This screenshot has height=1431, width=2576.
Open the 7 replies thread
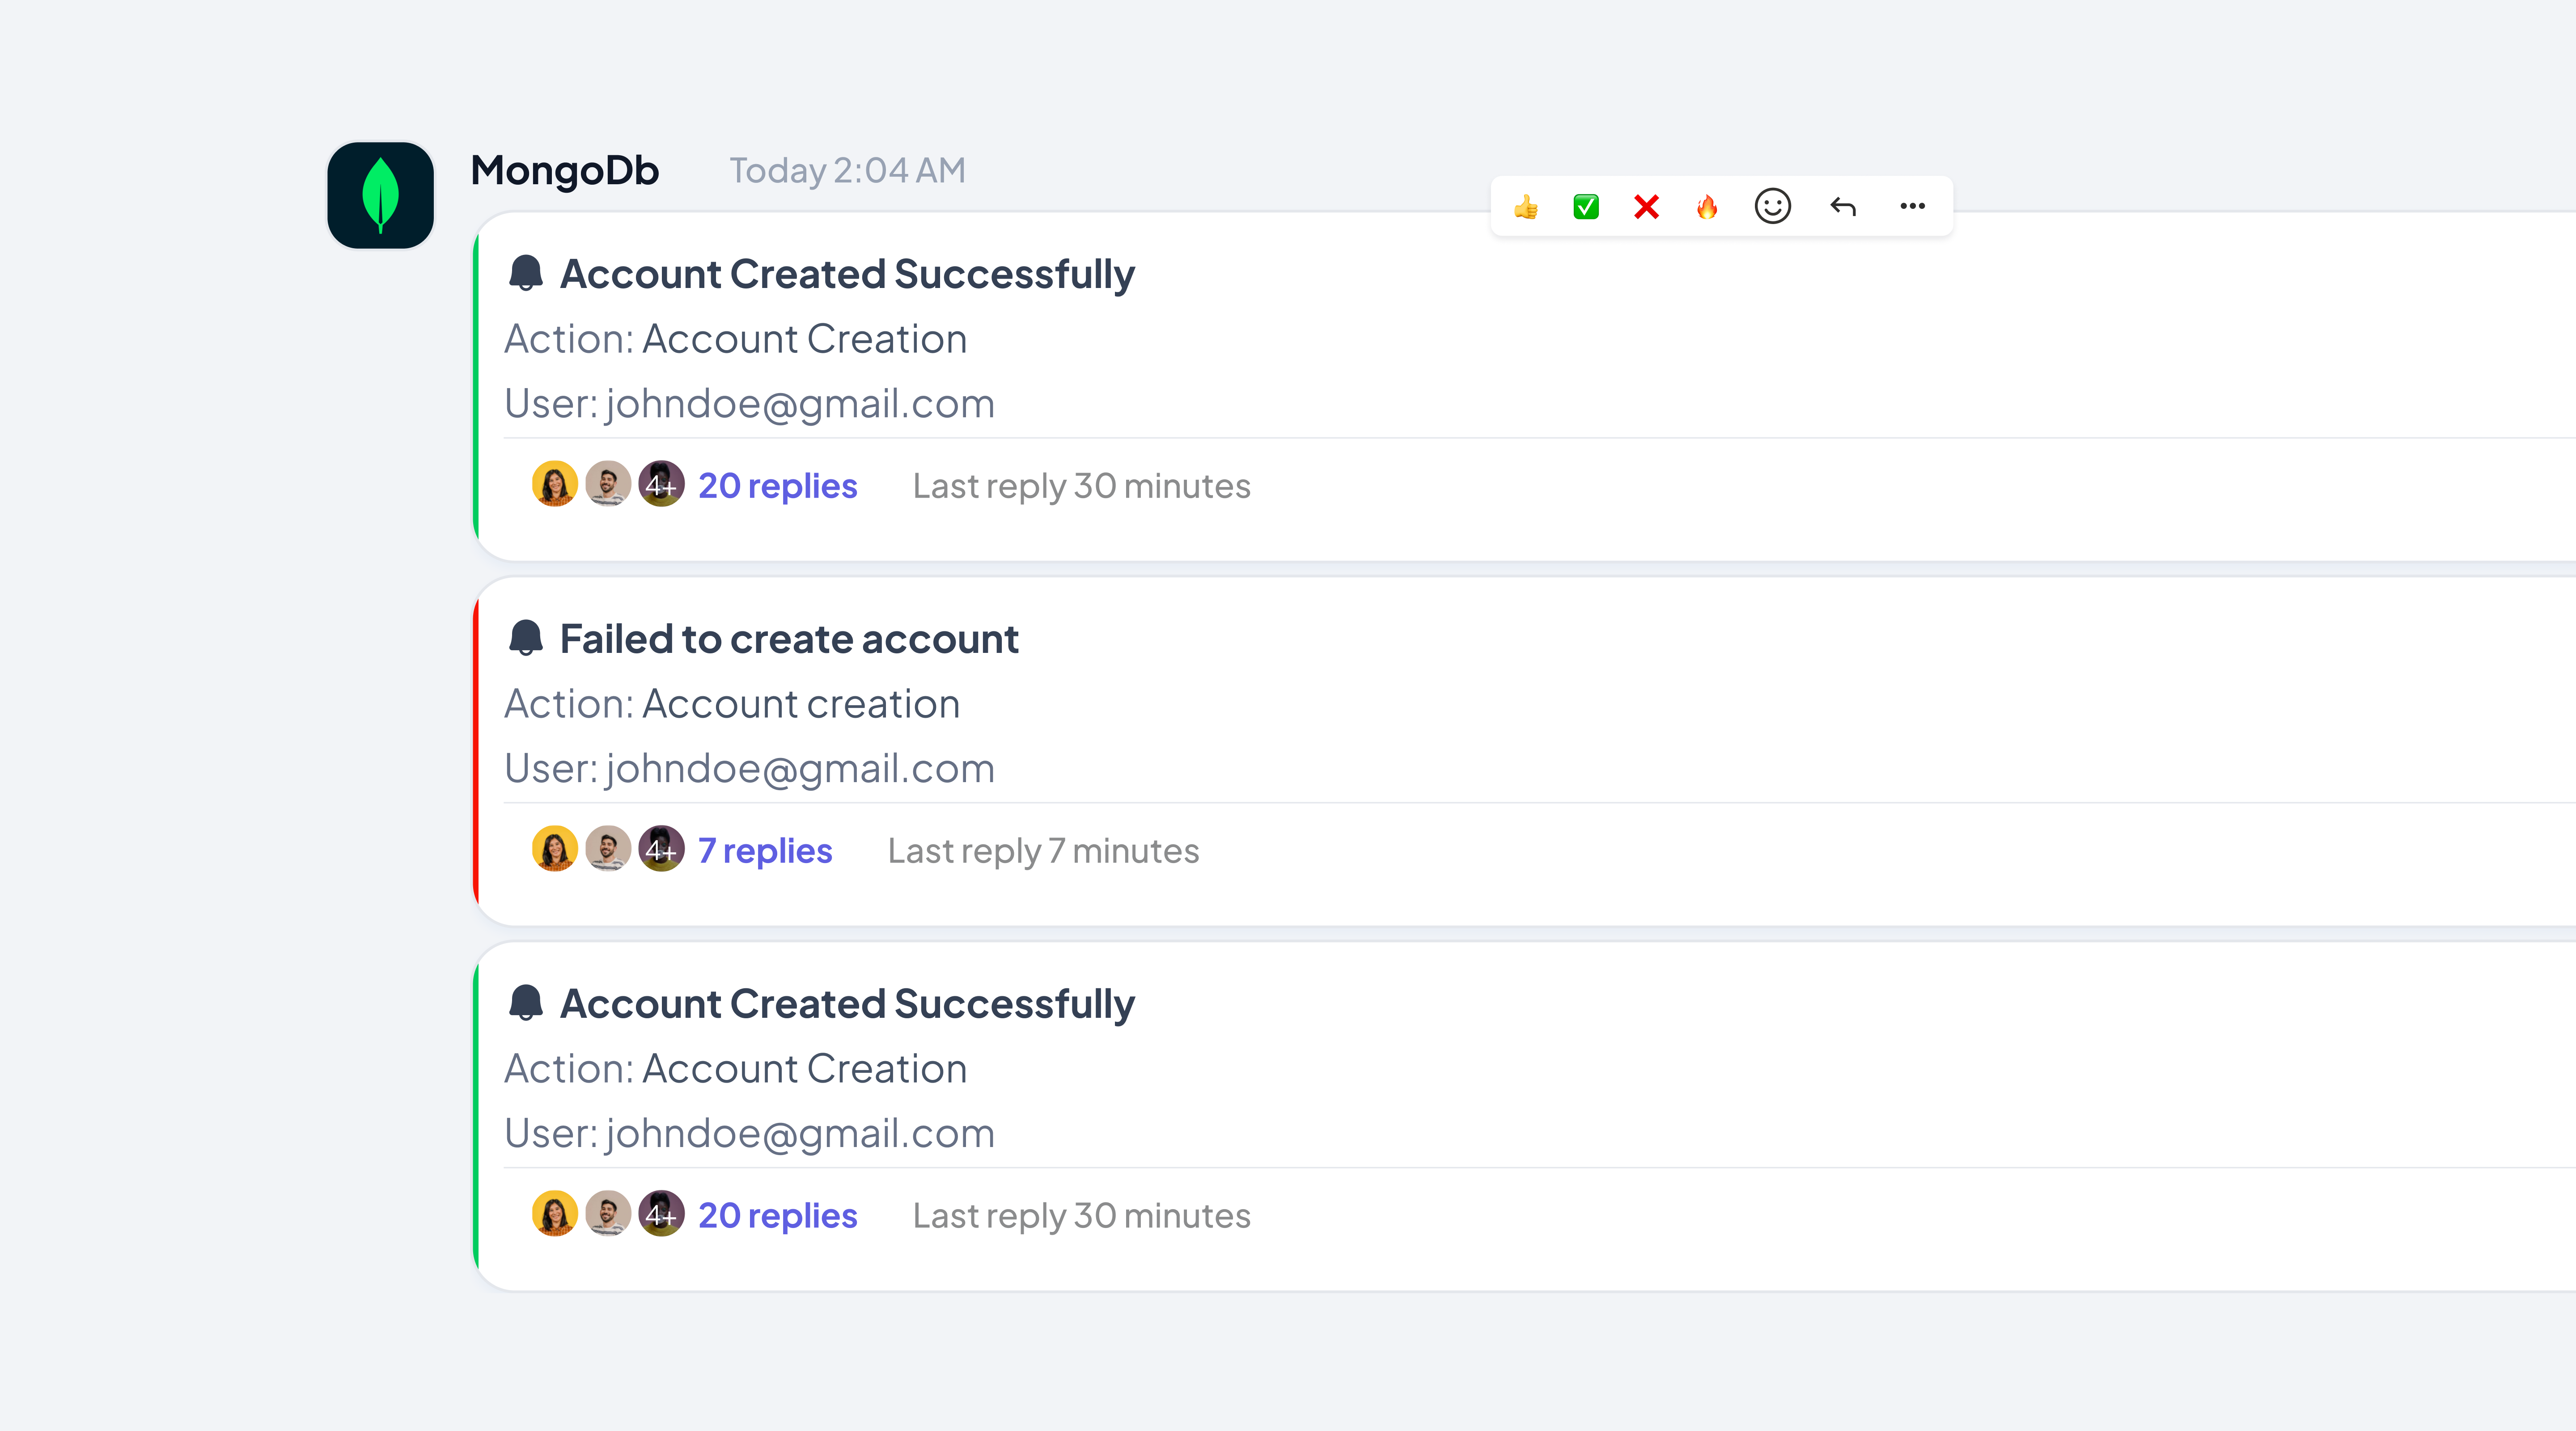click(x=765, y=850)
